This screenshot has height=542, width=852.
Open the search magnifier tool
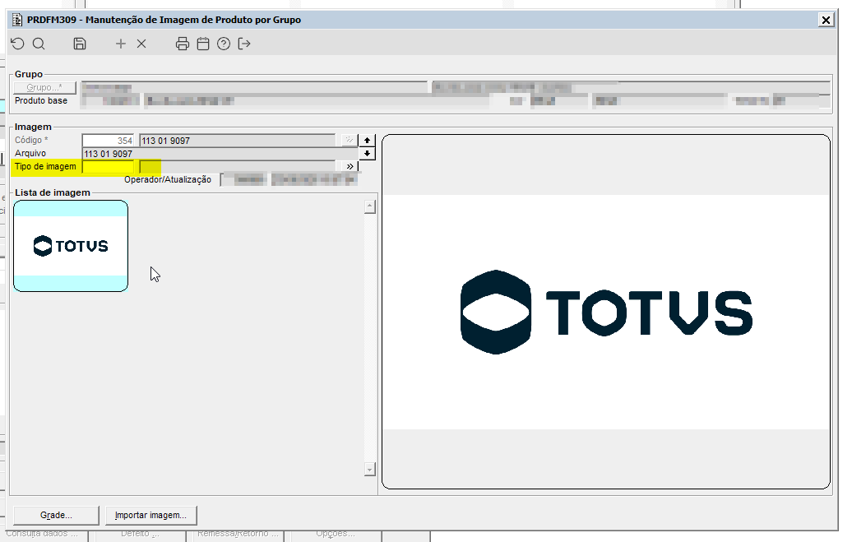39,44
